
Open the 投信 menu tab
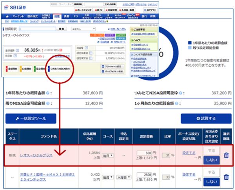point(57,16)
